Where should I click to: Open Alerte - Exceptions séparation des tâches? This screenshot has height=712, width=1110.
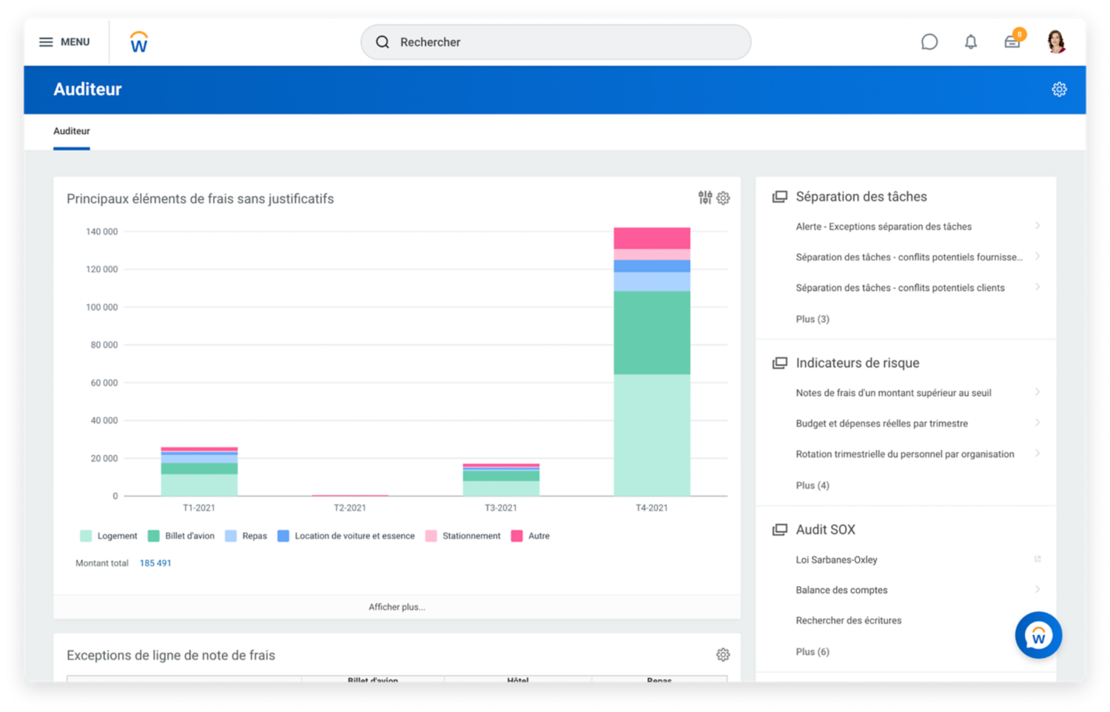click(884, 226)
